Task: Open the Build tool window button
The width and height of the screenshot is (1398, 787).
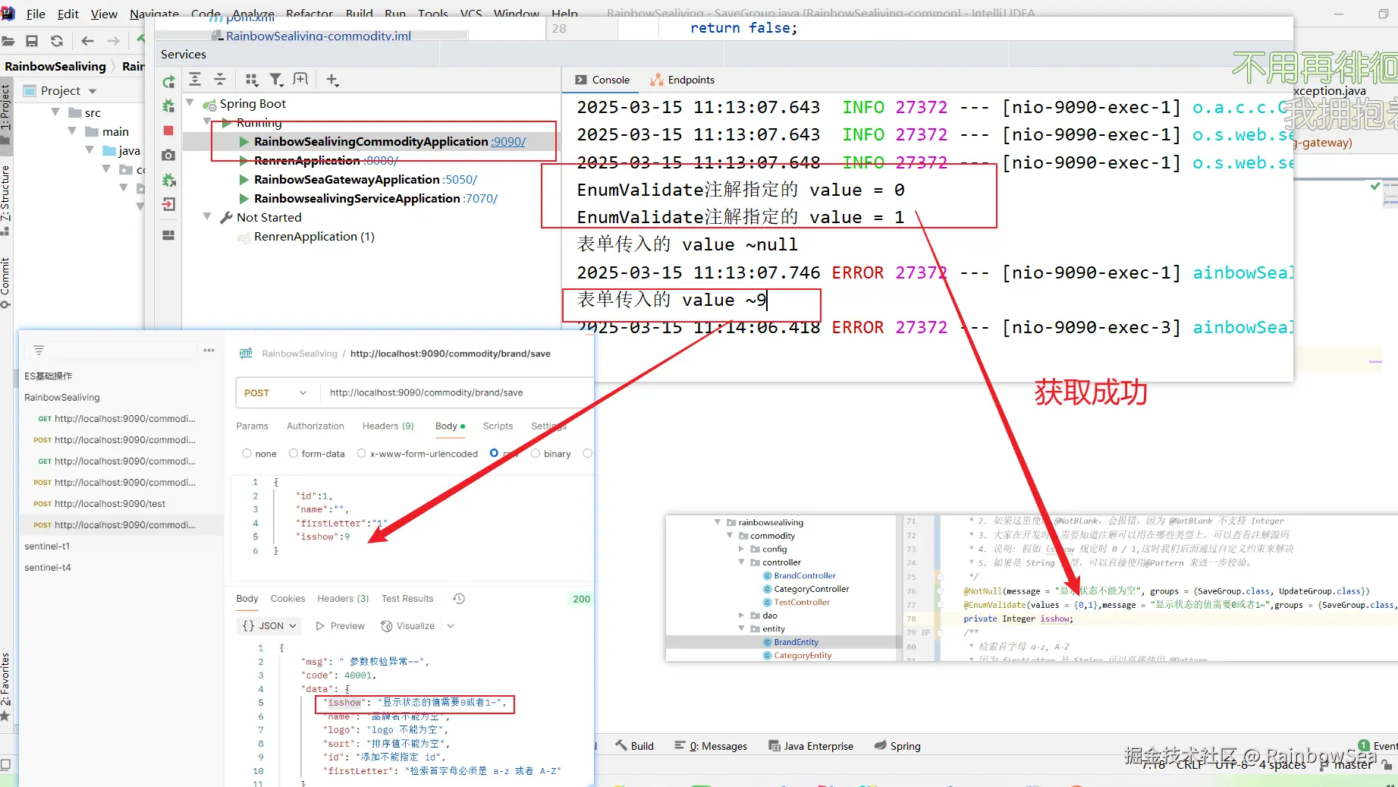Action: [635, 746]
